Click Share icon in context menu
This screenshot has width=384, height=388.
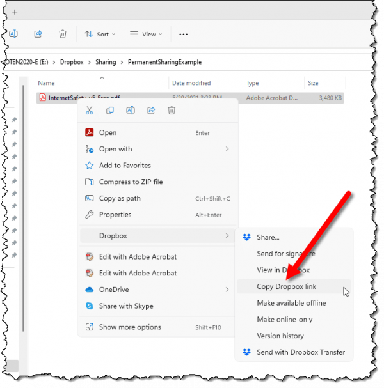(151, 111)
